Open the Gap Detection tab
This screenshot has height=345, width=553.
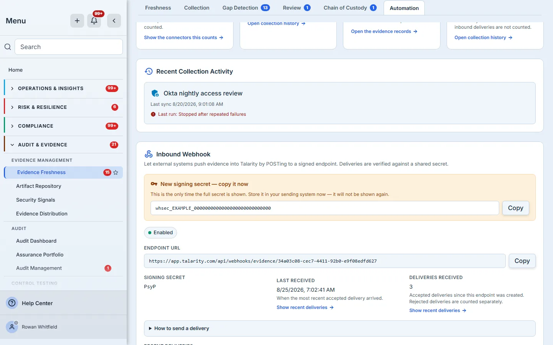(x=246, y=8)
